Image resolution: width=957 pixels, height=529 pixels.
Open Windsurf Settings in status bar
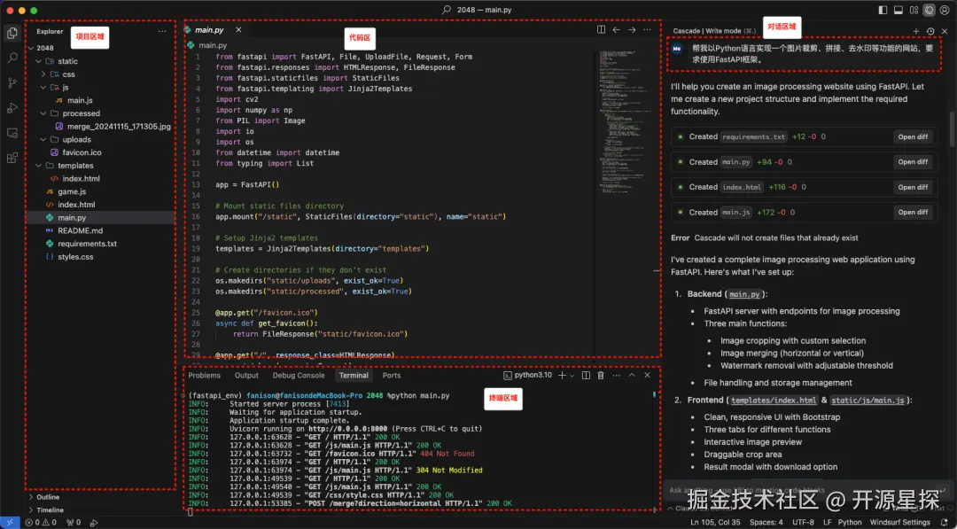tap(900, 522)
